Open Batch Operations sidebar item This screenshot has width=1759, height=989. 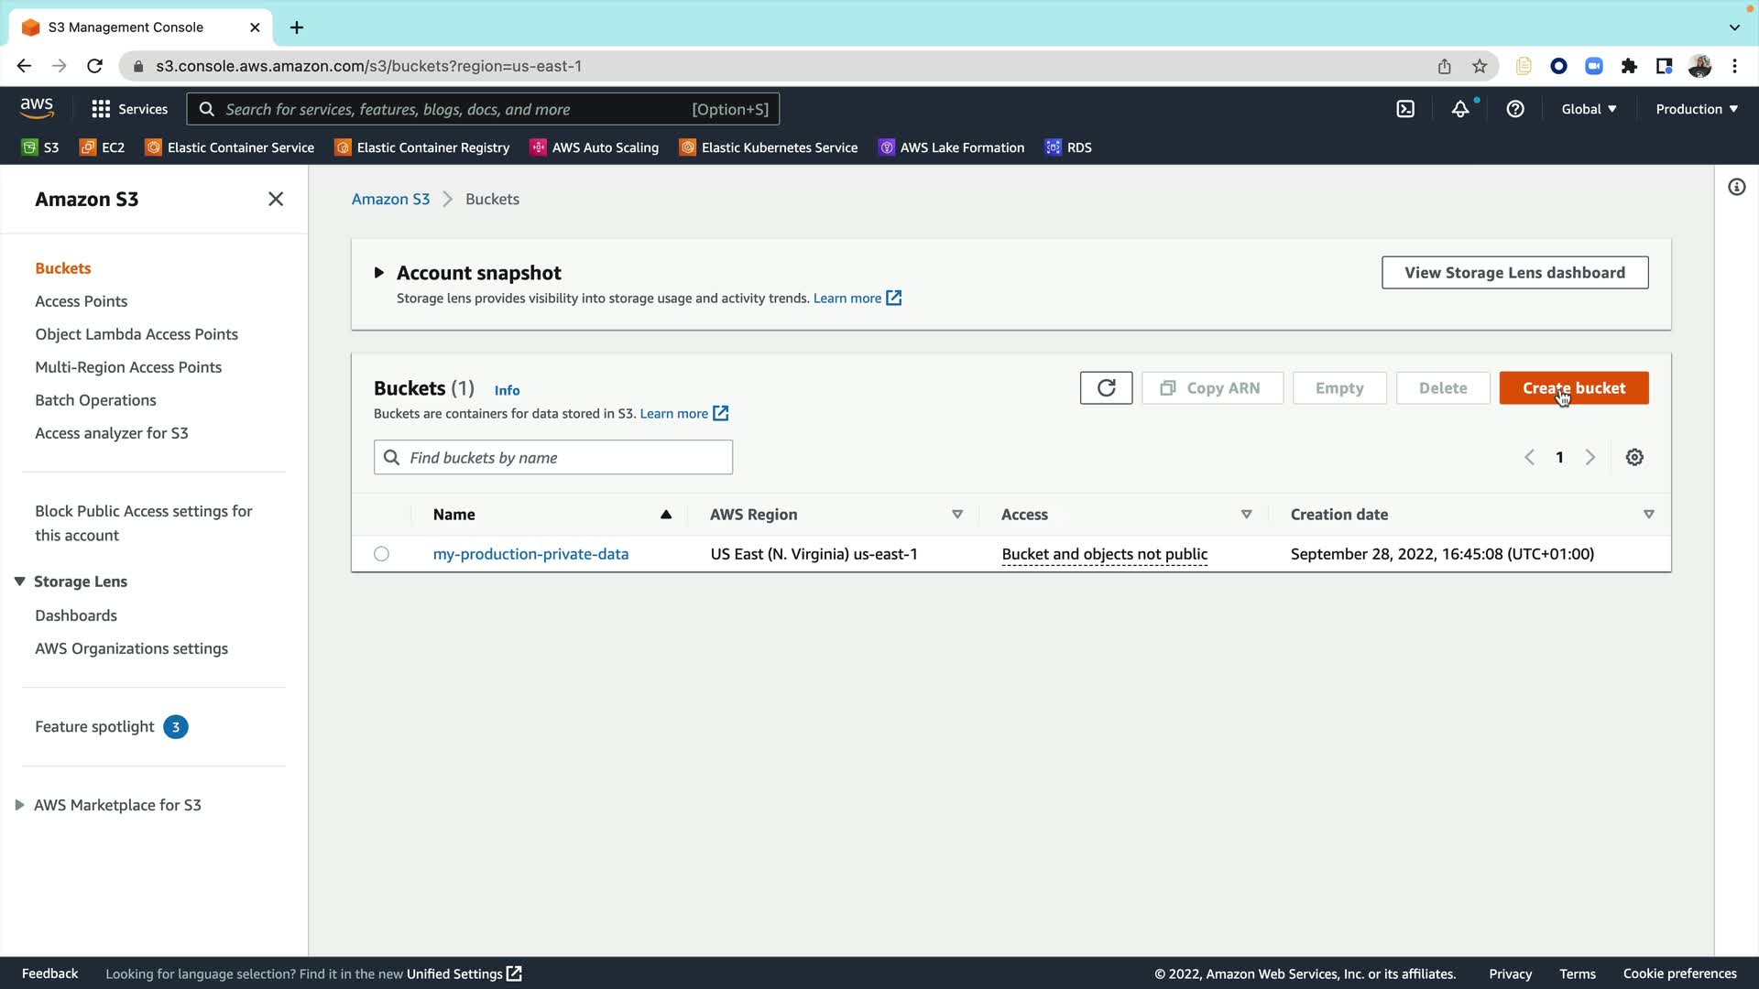95,400
